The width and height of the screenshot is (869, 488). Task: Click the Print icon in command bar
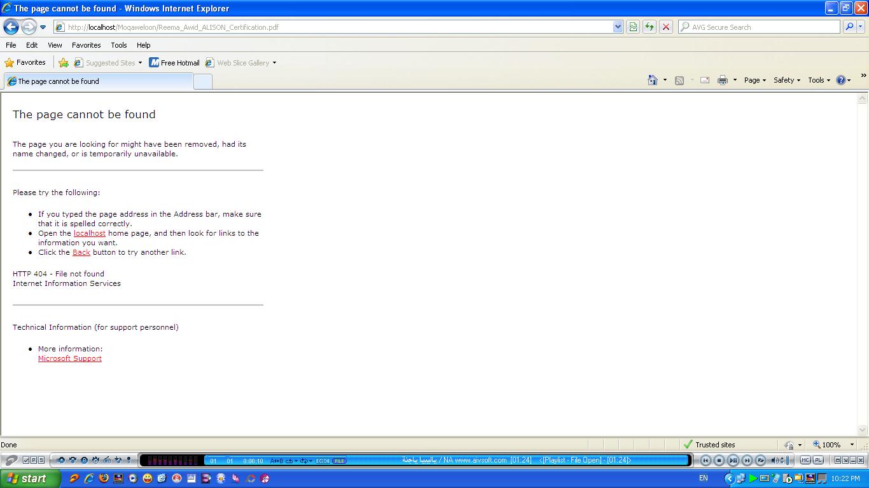tap(723, 80)
